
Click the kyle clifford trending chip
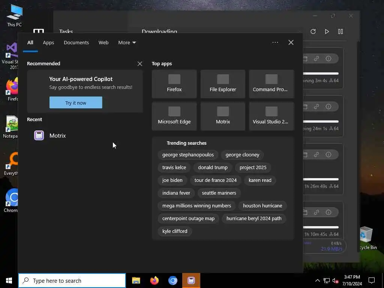pos(175,231)
